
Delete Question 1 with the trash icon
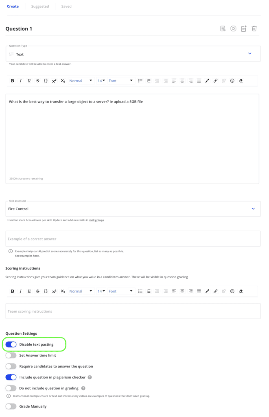click(x=254, y=29)
